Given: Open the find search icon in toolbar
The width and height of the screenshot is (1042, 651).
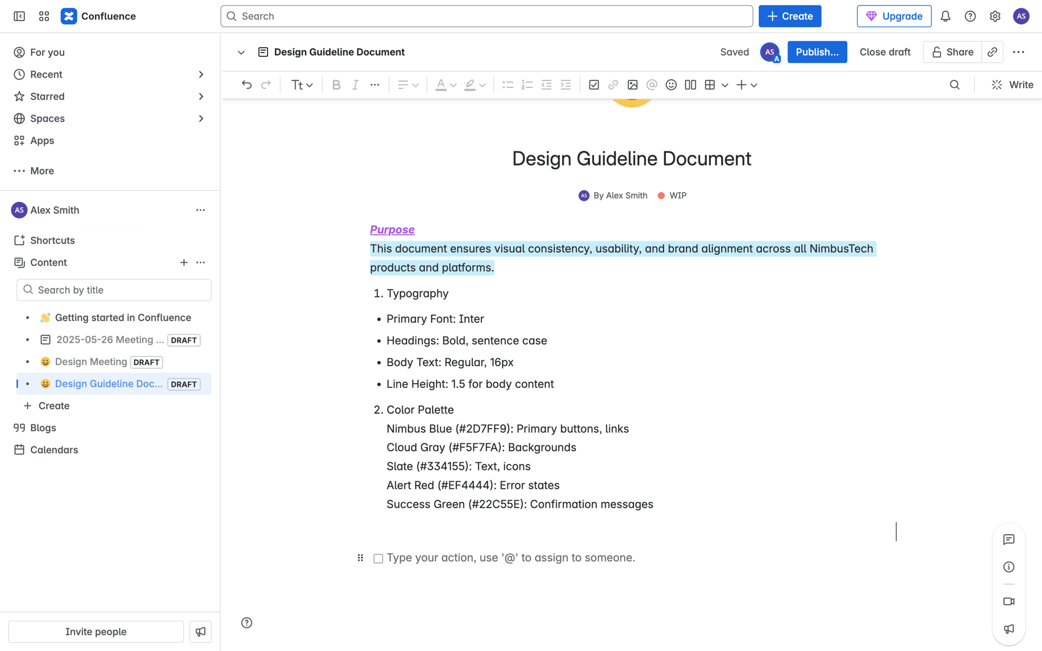Looking at the screenshot, I should (x=955, y=85).
